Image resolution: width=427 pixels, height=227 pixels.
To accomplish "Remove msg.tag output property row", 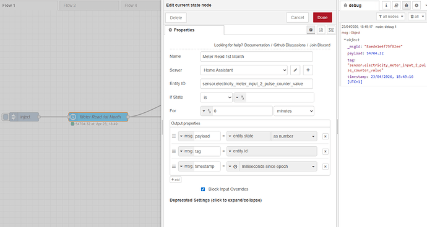I will click(325, 151).
